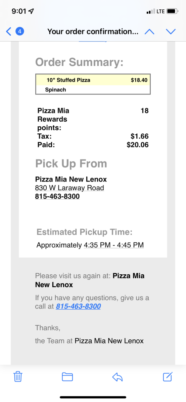Tap the location arrow beside the time
This screenshot has width=186, height=402.
pyautogui.click(x=32, y=11)
